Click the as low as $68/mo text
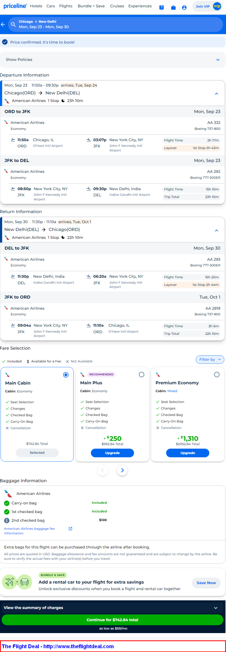 coord(113,628)
